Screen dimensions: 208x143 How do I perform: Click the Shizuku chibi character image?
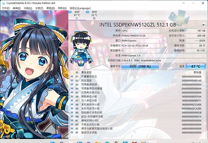[81, 48]
